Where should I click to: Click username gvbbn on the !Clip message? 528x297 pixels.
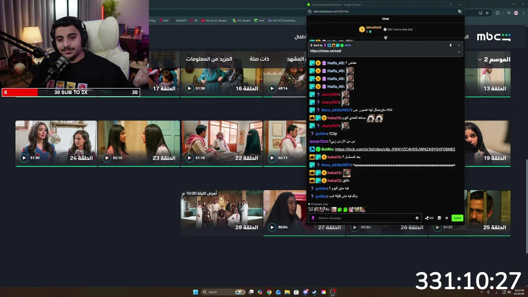321,134
